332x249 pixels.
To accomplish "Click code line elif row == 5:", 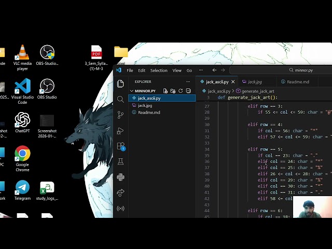I will tap(265, 149).
